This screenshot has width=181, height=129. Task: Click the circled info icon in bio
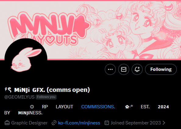[x=32, y=107]
